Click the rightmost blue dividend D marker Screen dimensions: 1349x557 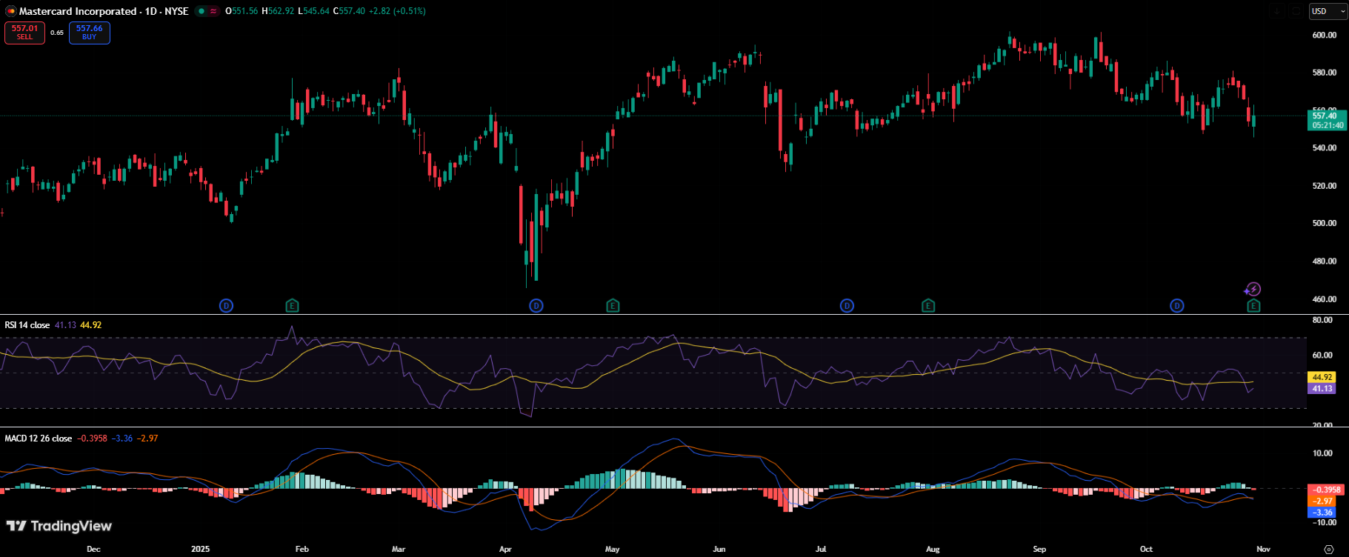point(1176,306)
